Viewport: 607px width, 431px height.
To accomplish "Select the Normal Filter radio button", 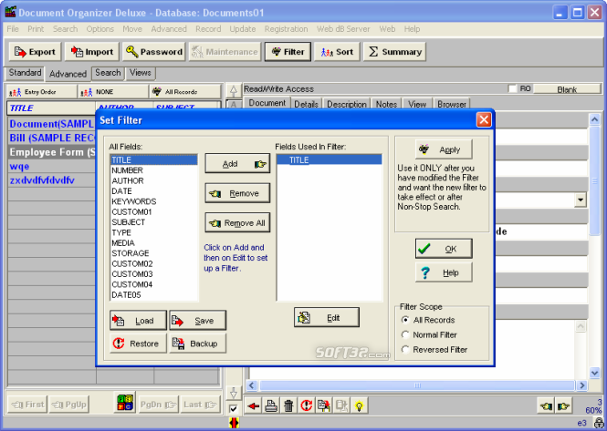I will 405,334.
